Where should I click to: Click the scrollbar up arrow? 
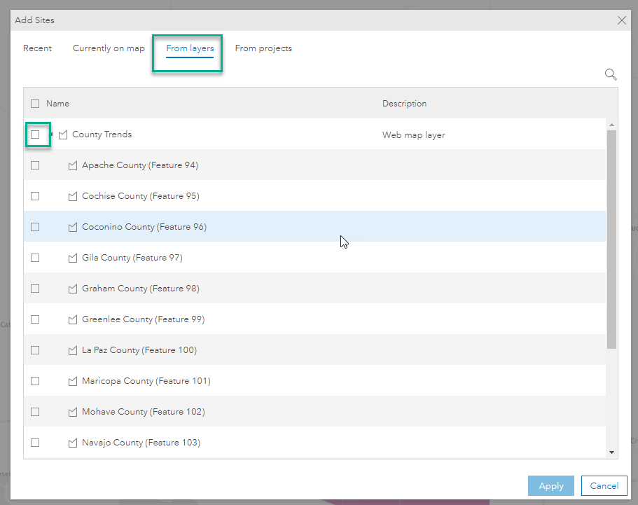(x=611, y=125)
